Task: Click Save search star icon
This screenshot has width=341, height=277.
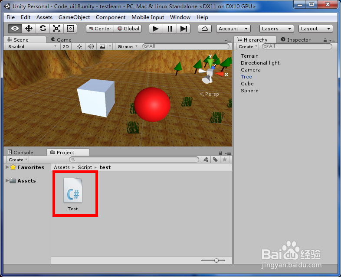Action: (225, 160)
